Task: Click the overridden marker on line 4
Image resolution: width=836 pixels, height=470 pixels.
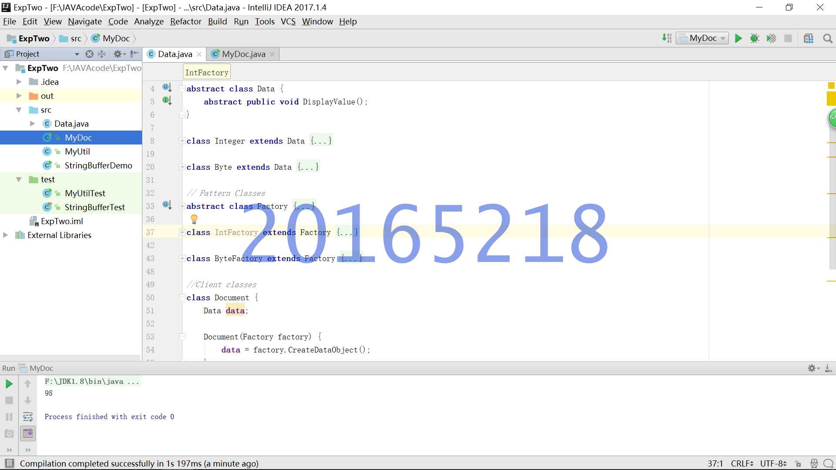Action: click(x=167, y=87)
